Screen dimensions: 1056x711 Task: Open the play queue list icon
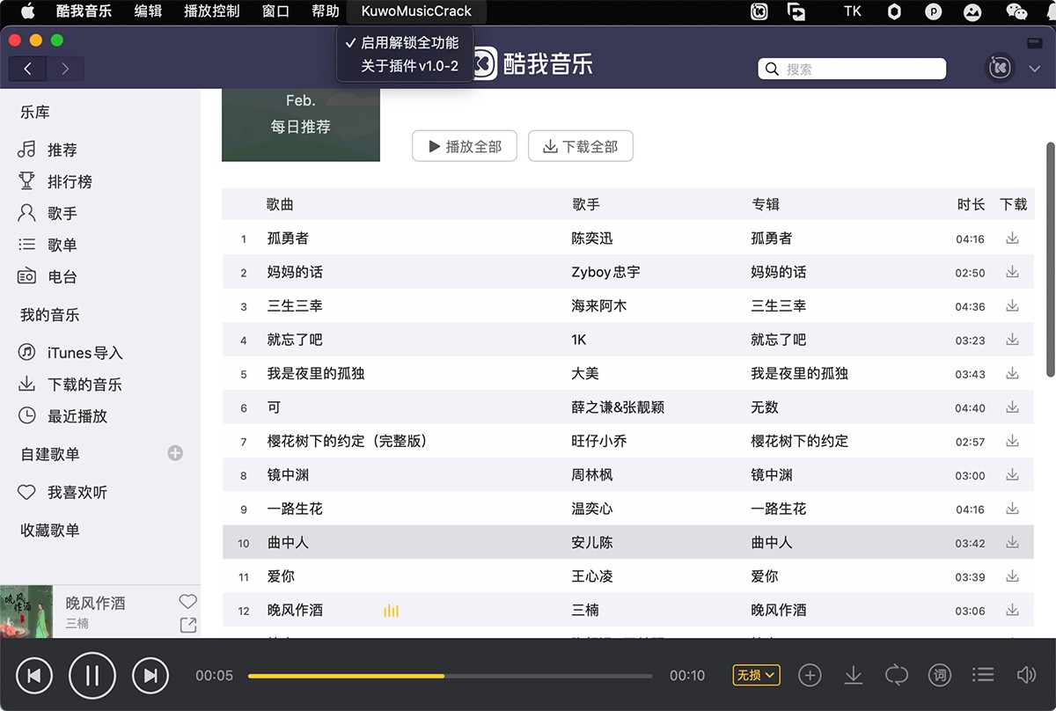983,675
